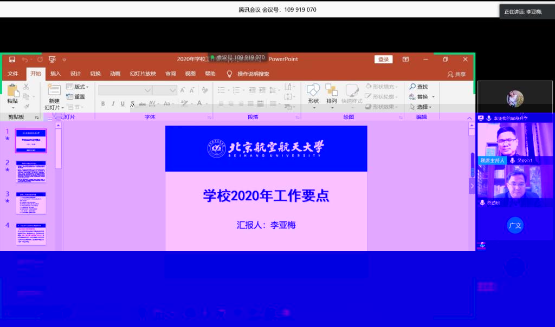555x327 pixels.
Task: Switch to the 视图 ribbon tab
Action: 190,74
